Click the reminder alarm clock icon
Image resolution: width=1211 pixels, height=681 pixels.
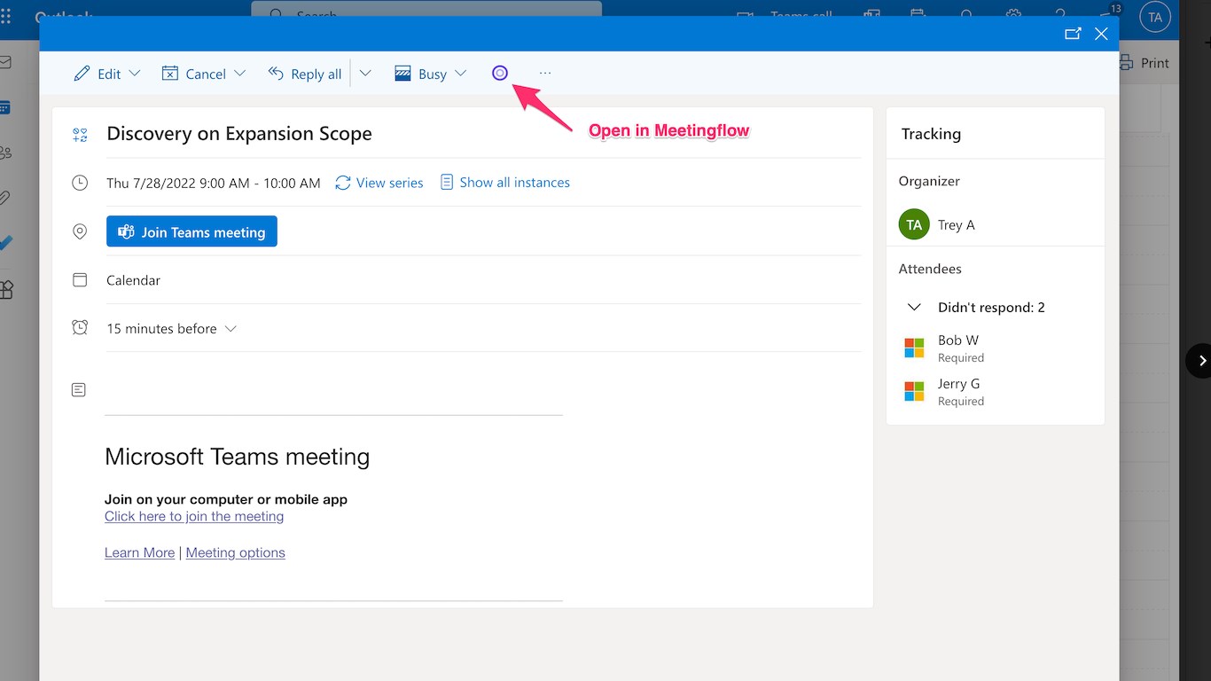pos(80,328)
